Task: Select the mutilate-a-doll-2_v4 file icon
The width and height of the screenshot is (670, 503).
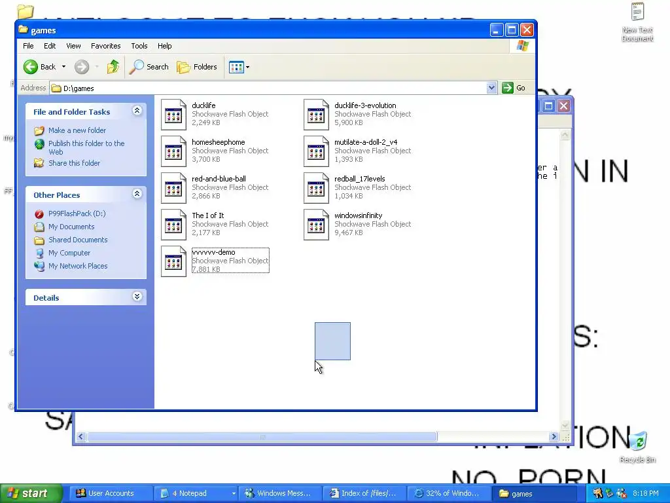Action: point(316,151)
